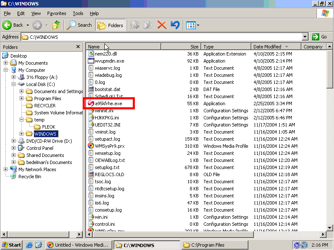Select the iis6.log file
Screen dimensions: 334x250
pos(101,203)
